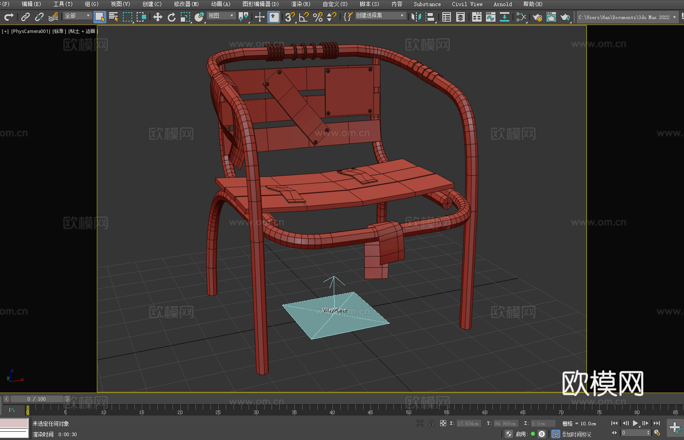Open the 修改器(M) menu

[x=186, y=4]
